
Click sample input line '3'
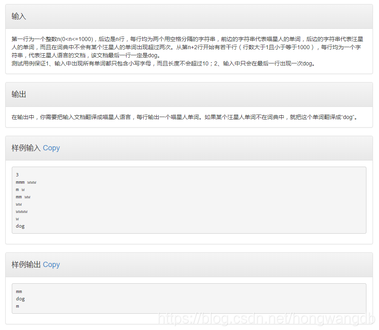[x=17, y=175]
